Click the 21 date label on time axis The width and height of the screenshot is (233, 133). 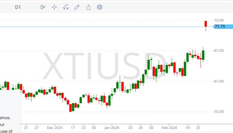pyautogui.click(x=26, y=128)
